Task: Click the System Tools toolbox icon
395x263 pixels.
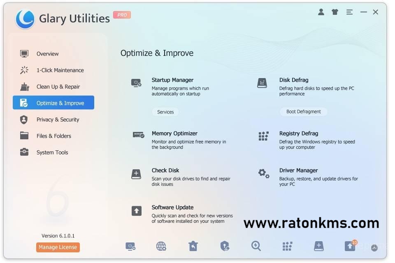Action: pos(24,152)
